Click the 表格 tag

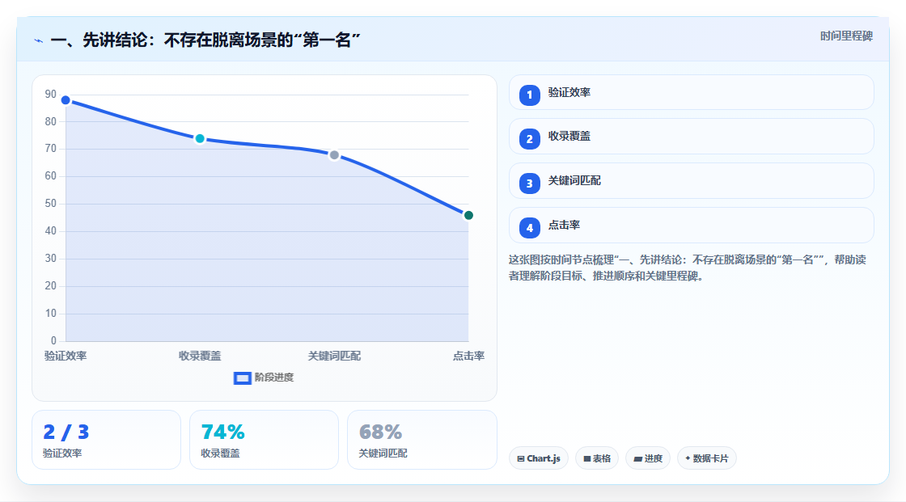pos(597,458)
